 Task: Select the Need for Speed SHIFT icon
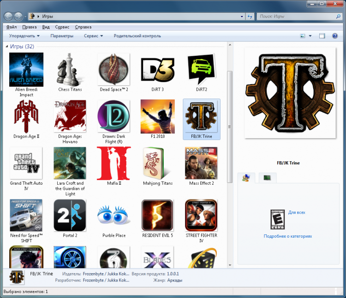tap(26, 216)
